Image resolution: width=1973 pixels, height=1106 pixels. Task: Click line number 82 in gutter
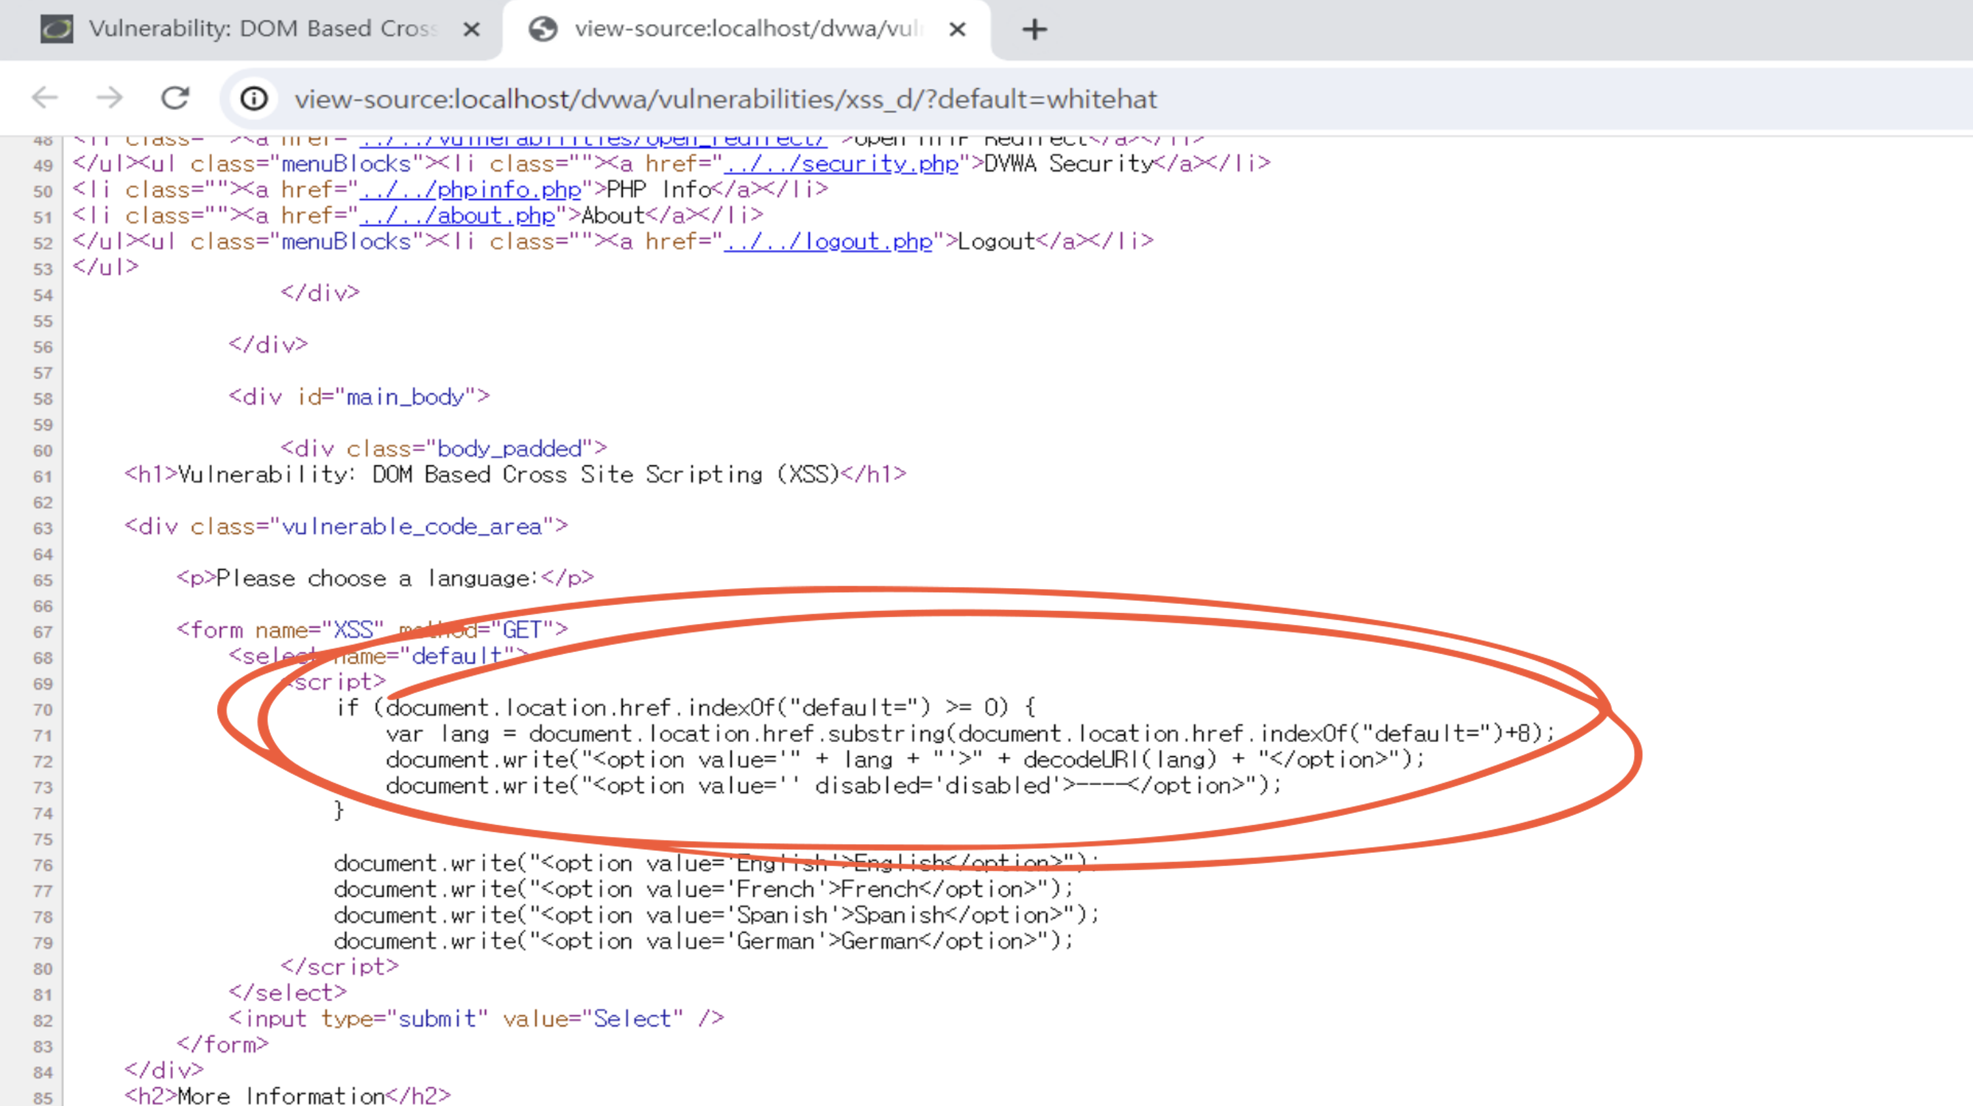tap(42, 1021)
